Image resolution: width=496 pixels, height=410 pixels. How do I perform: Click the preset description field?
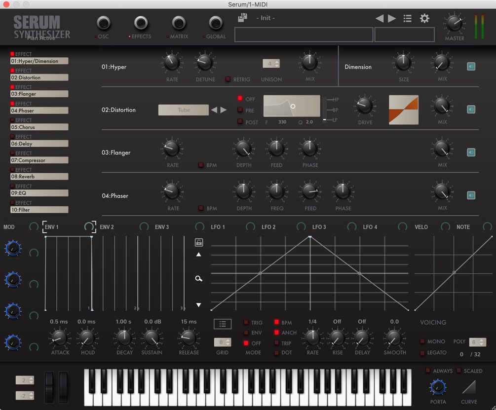[304, 35]
